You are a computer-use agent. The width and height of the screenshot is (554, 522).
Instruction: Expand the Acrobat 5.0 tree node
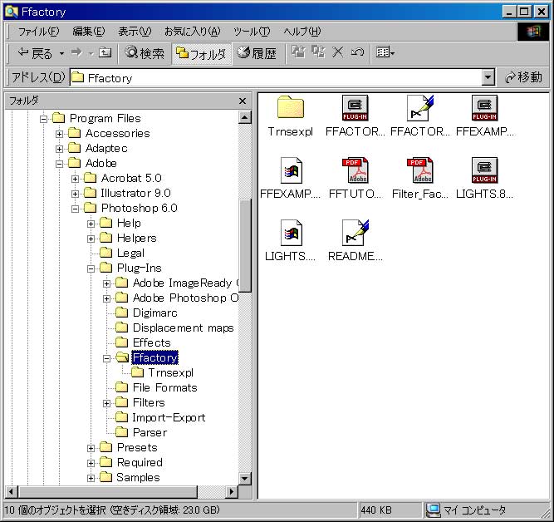(75, 179)
